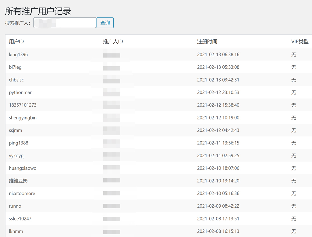Click the 用户ID column header

16,42
